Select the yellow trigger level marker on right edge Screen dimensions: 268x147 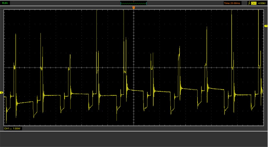tap(266, 26)
